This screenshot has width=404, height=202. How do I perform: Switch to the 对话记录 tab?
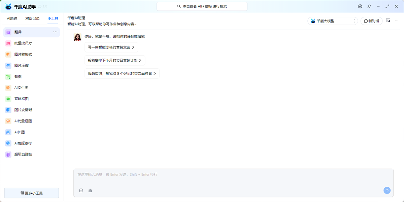coord(32,19)
